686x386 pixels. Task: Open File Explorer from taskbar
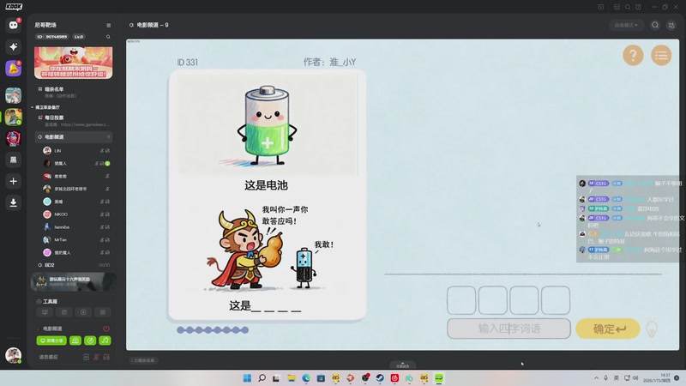292,378
